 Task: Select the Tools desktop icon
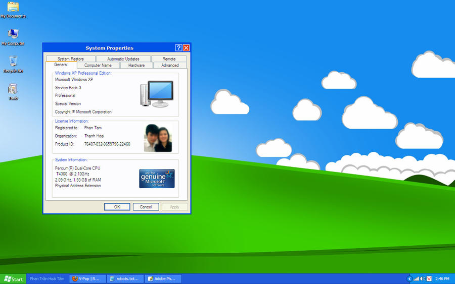(13, 91)
